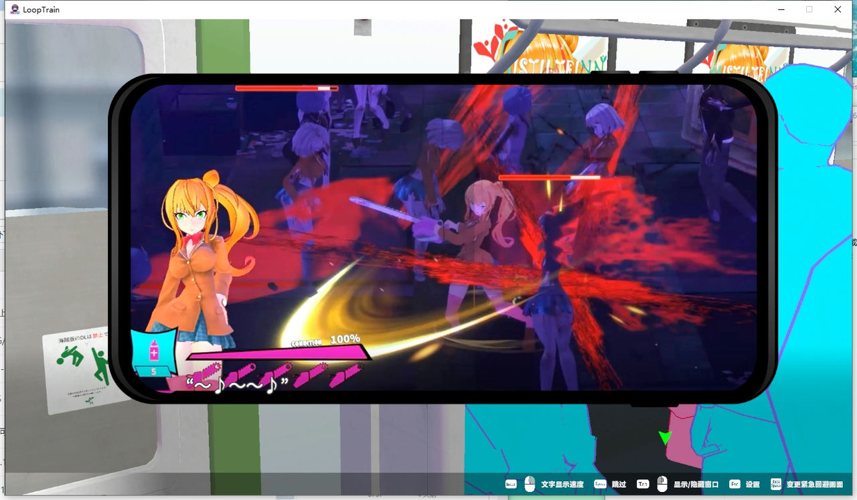Toggle window visibility via 显示/隐藏窗口
The image size is (857, 500).
pyautogui.click(x=696, y=485)
